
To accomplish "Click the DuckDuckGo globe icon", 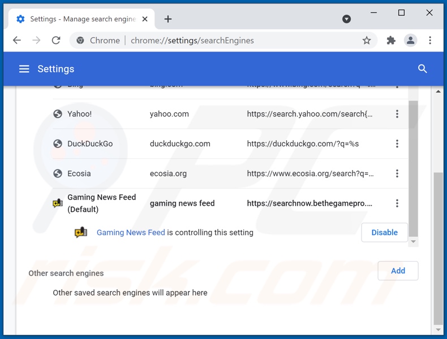I will tap(58, 144).
